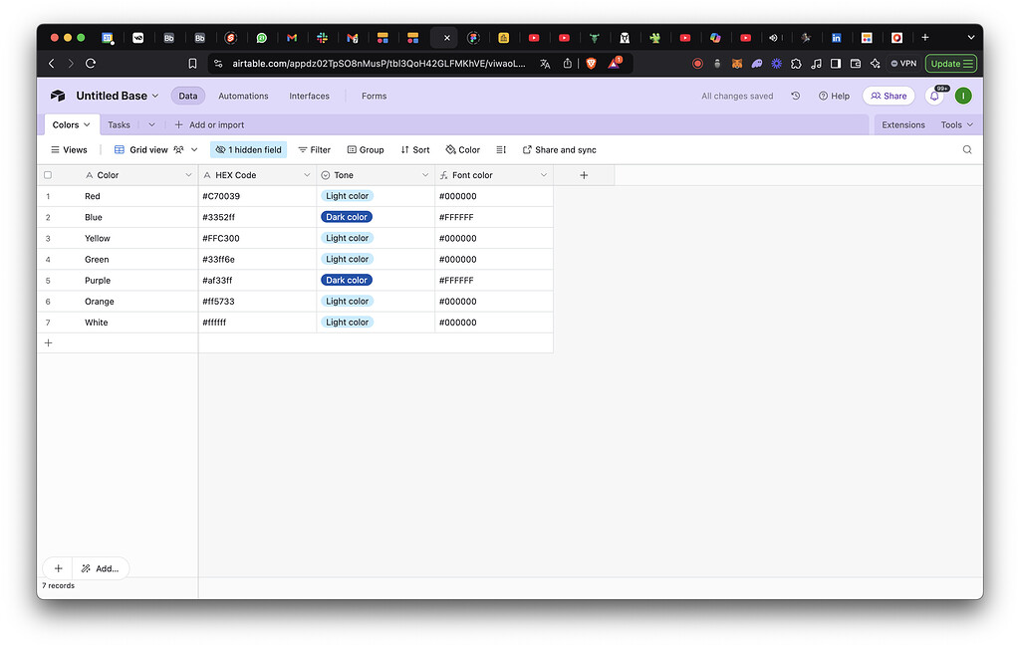Open the Group settings icon
The image size is (1020, 648).
(x=365, y=149)
